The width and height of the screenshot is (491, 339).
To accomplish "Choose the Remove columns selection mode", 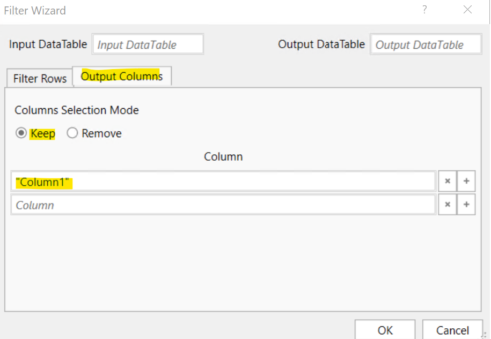I will [72, 133].
